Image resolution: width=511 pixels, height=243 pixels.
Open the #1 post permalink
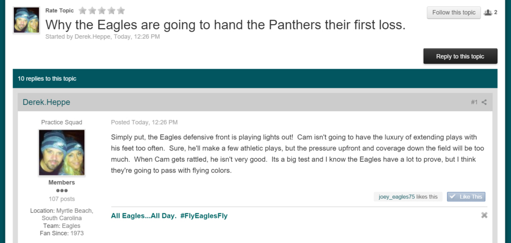pyautogui.click(x=474, y=102)
